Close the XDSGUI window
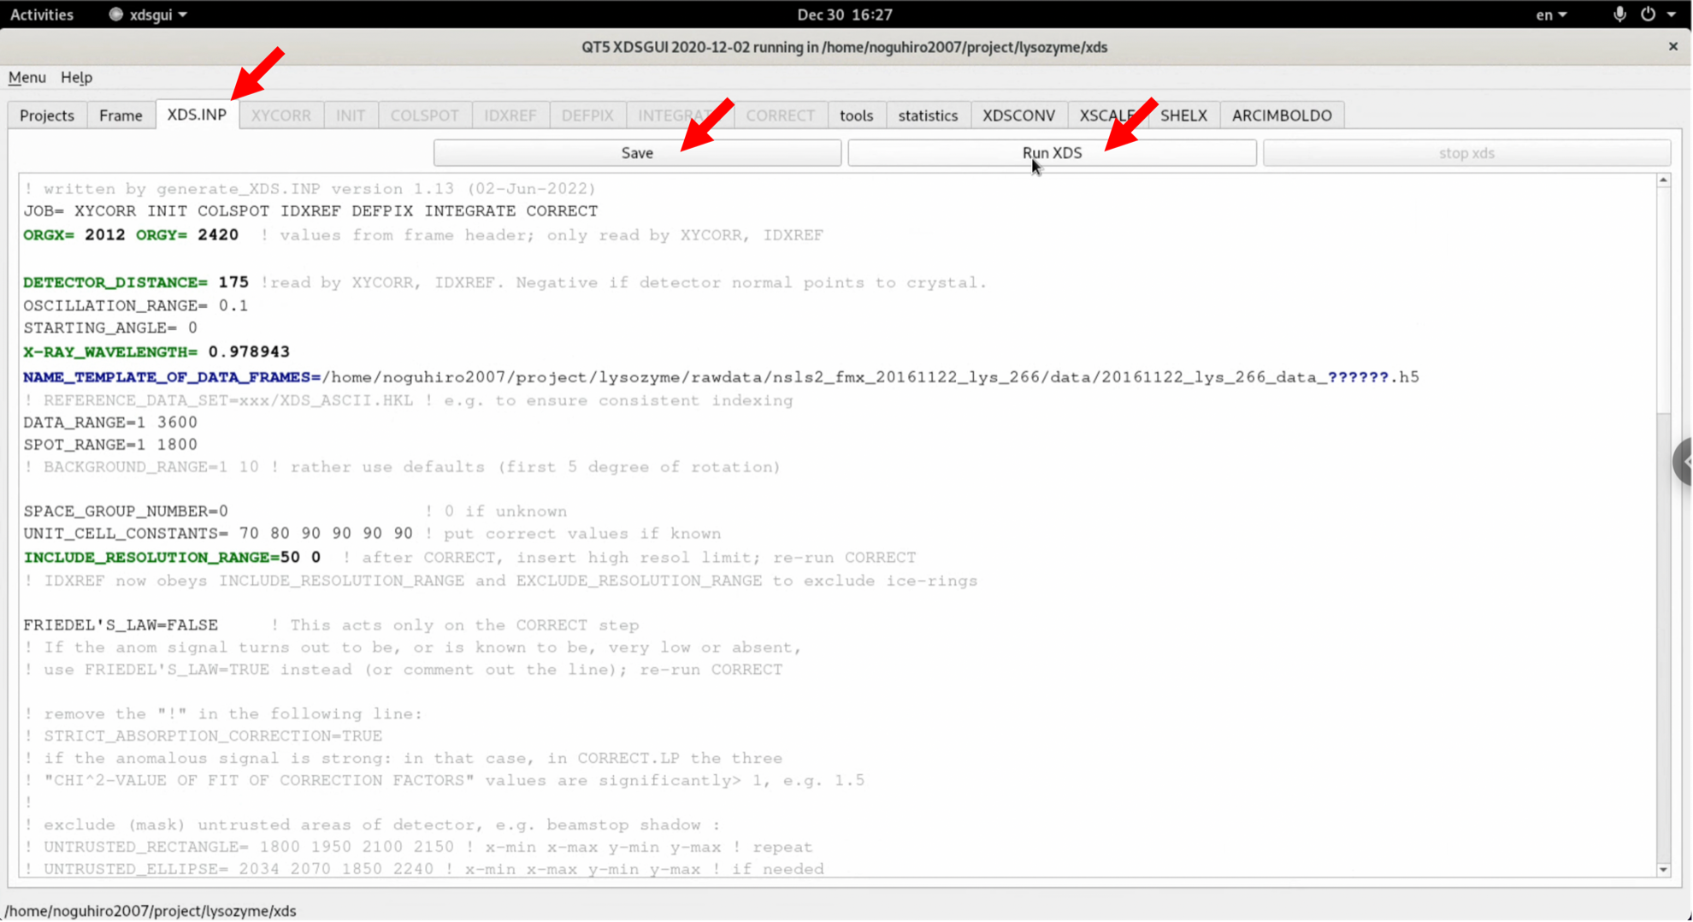The width and height of the screenshot is (1693, 922). pos(1673,46)
